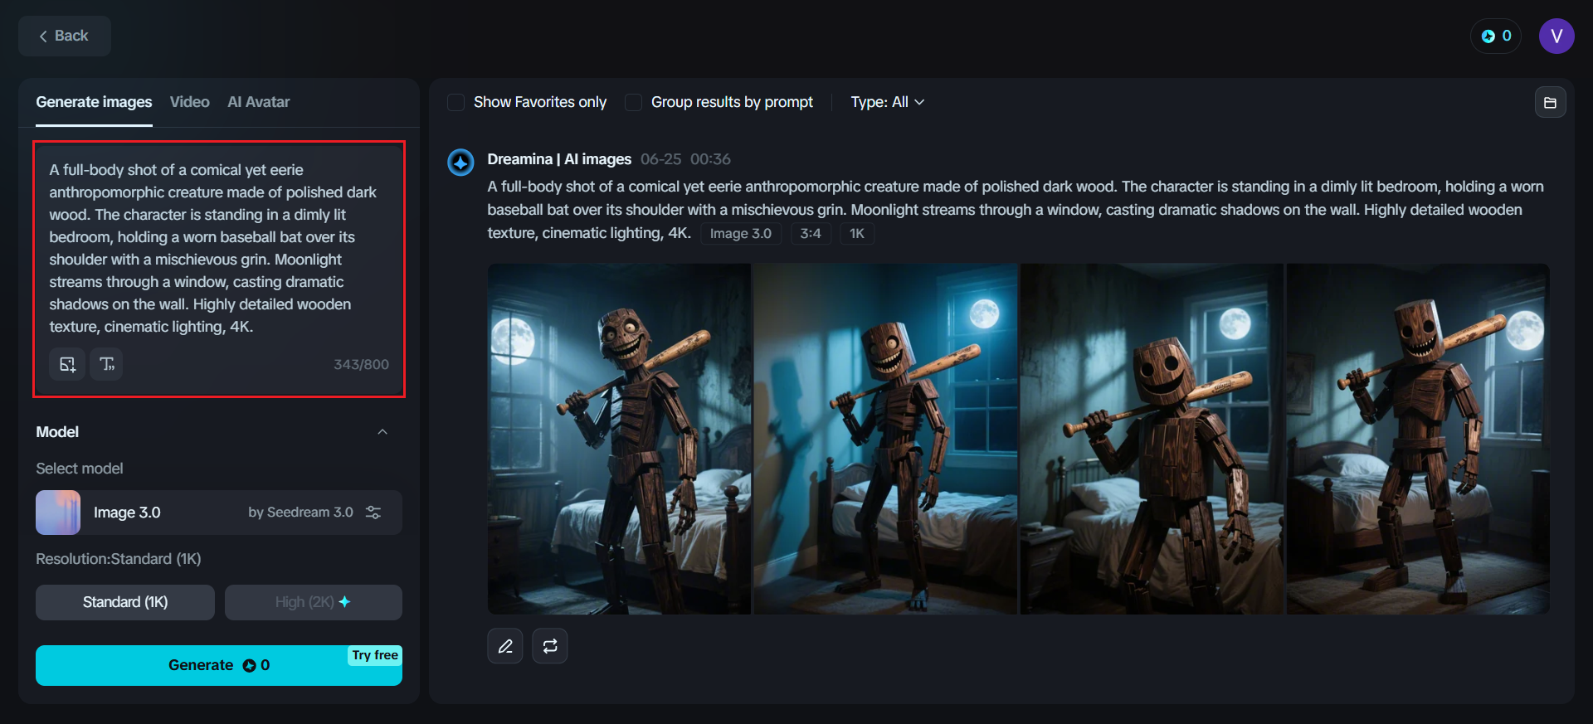Open the fourth wooden creature image

pyautogui.click(x=1418, y=439)
